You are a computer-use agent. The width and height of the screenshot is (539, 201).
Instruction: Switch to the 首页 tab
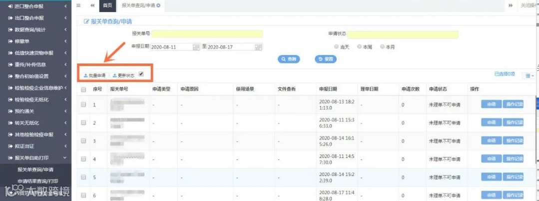(107, 5)
